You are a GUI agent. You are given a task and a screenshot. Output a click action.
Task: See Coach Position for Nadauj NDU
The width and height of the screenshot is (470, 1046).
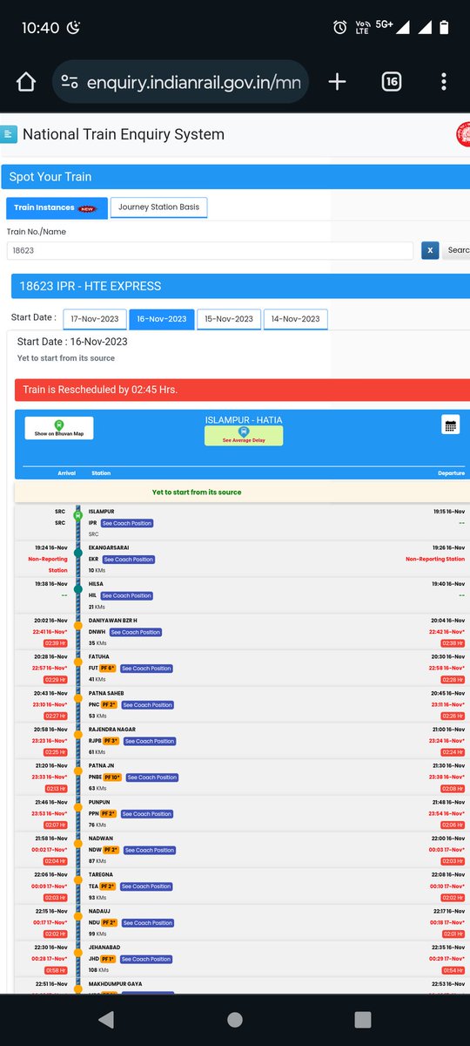[148, 923]
